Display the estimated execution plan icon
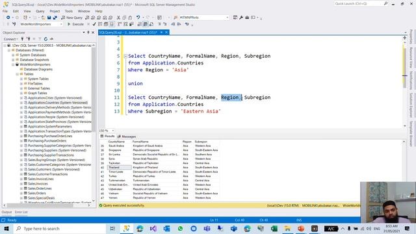 [100, 24]
